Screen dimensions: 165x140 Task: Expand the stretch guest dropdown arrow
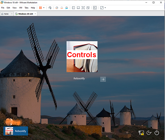coord(105,8)
